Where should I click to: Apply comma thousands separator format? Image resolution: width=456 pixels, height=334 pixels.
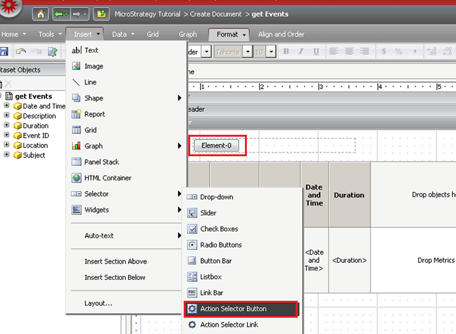415,51
